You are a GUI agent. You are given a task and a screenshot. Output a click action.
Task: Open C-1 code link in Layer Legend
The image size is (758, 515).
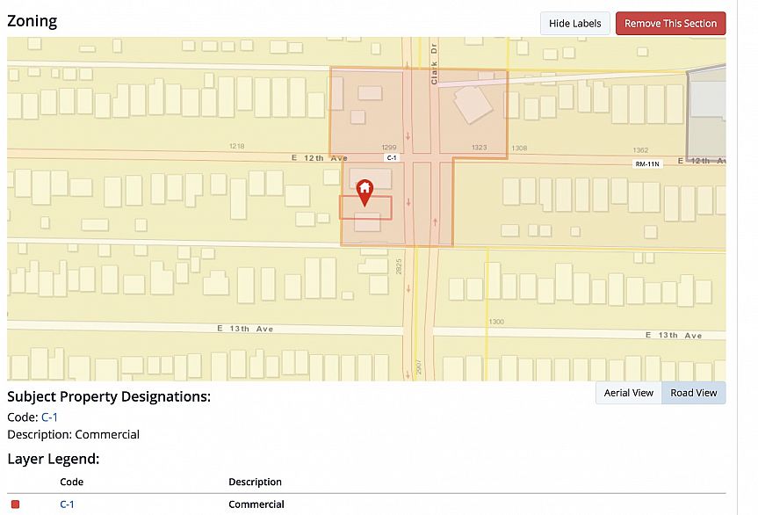coord(67,504)
